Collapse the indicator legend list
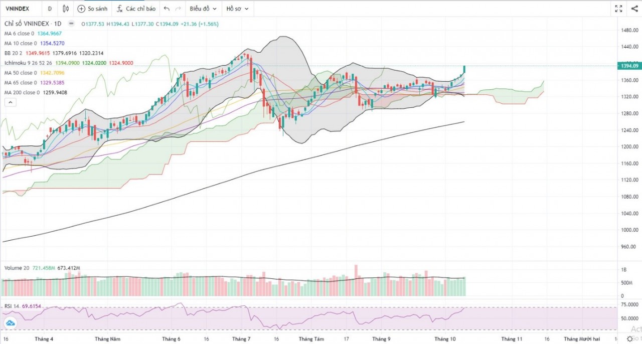642x344 pixels. pos(10,102)
